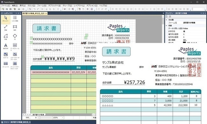Select the バーコード barcode tool
Viewport: 207px width, 124px height.
[5, 65]
